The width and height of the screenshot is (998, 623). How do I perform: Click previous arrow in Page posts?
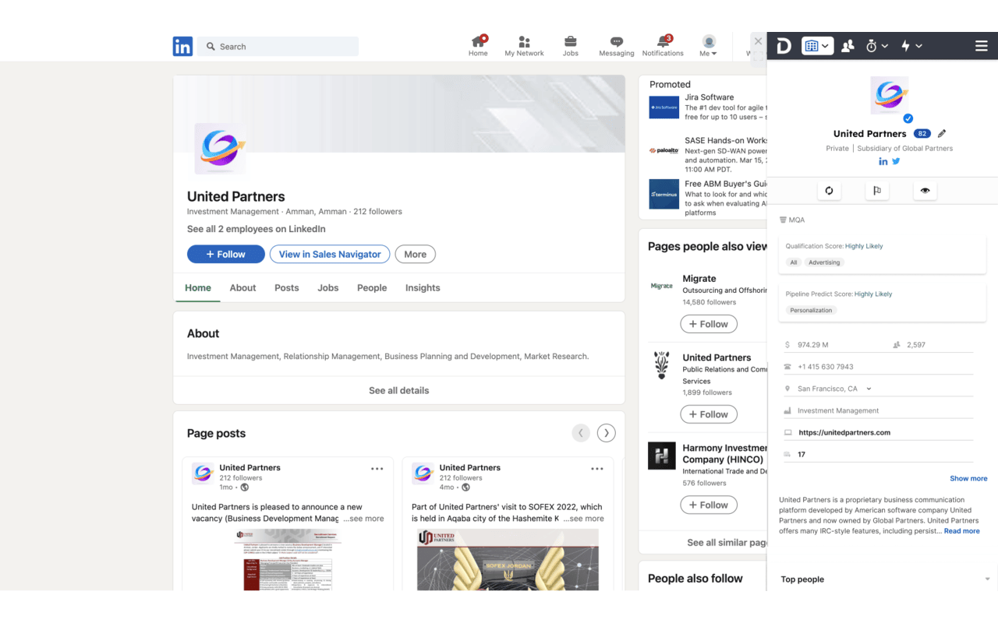click(x=581, y=433)
